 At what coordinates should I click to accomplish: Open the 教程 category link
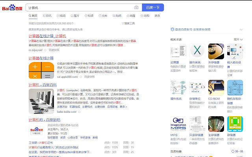(95, 137)
